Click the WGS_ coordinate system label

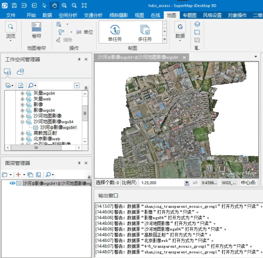(229, 183)
